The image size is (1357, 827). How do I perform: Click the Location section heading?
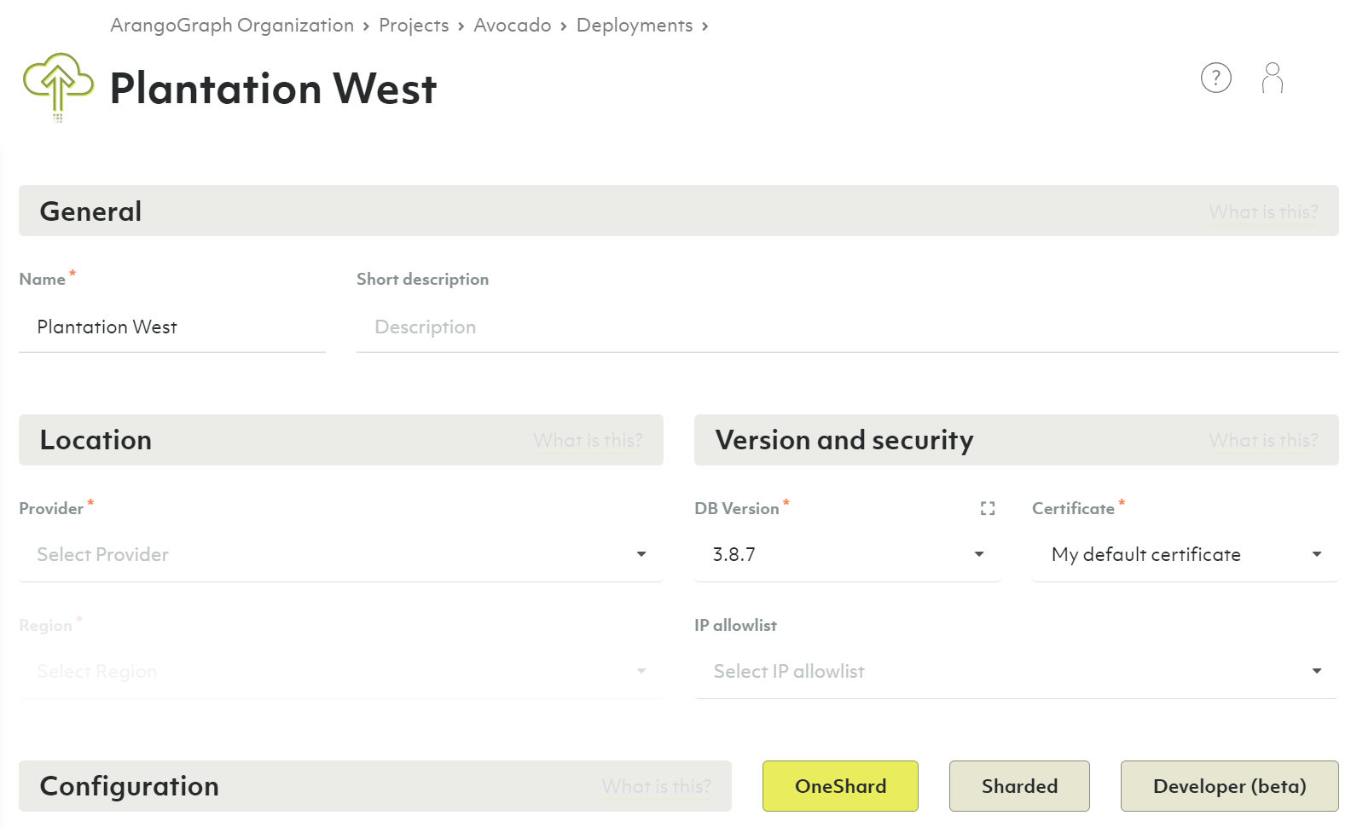[96, 440]
